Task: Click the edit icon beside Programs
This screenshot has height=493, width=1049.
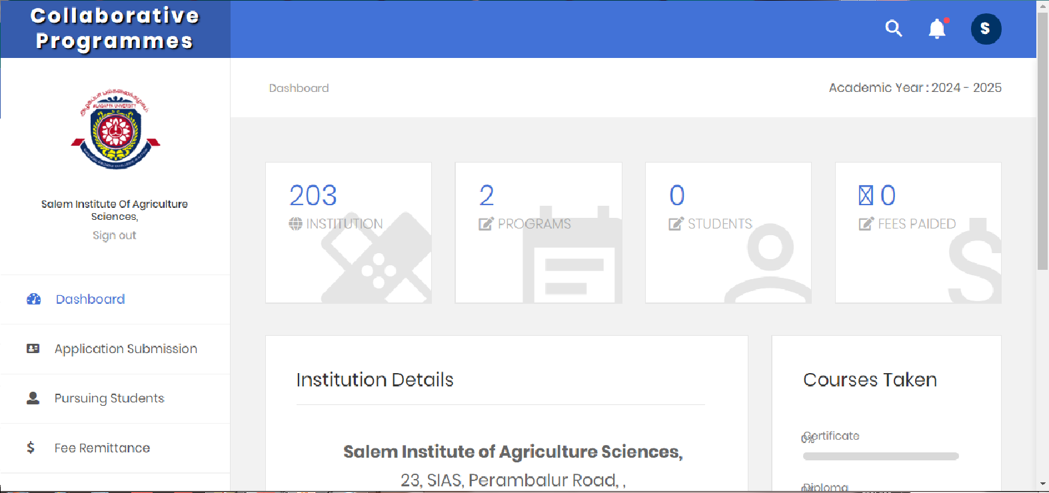Action: click(x=486, y=224)
